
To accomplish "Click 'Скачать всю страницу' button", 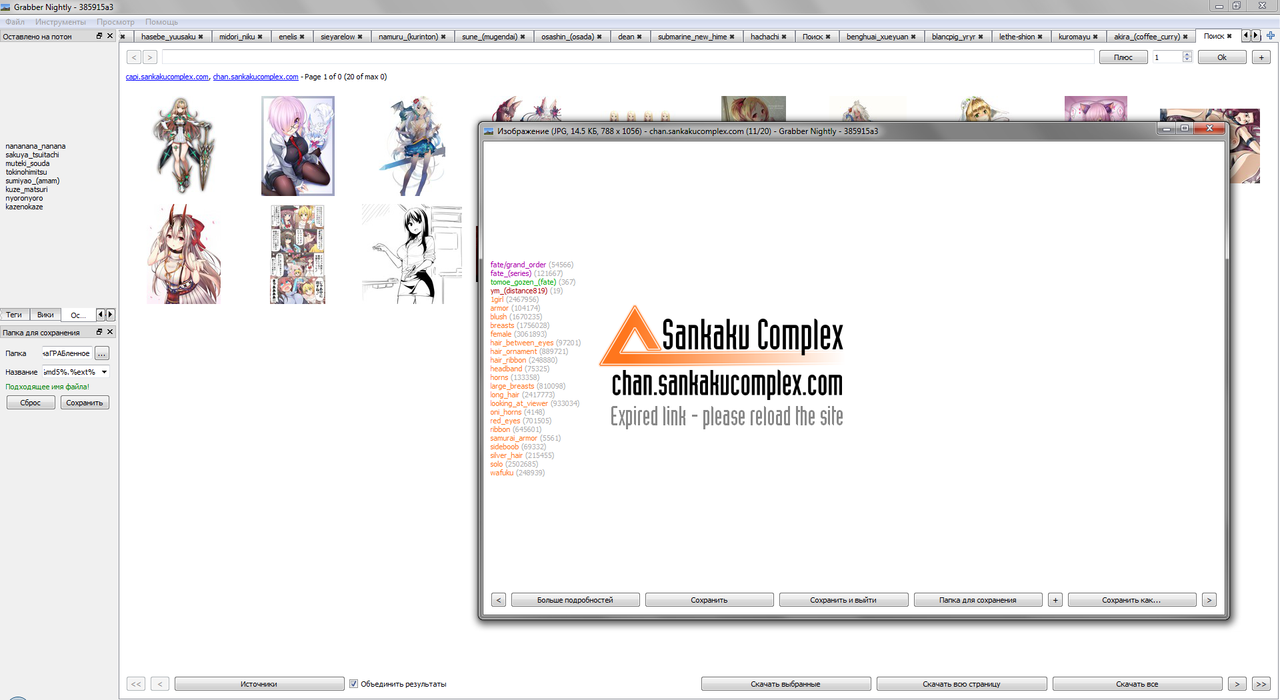I will pos(961,684).
